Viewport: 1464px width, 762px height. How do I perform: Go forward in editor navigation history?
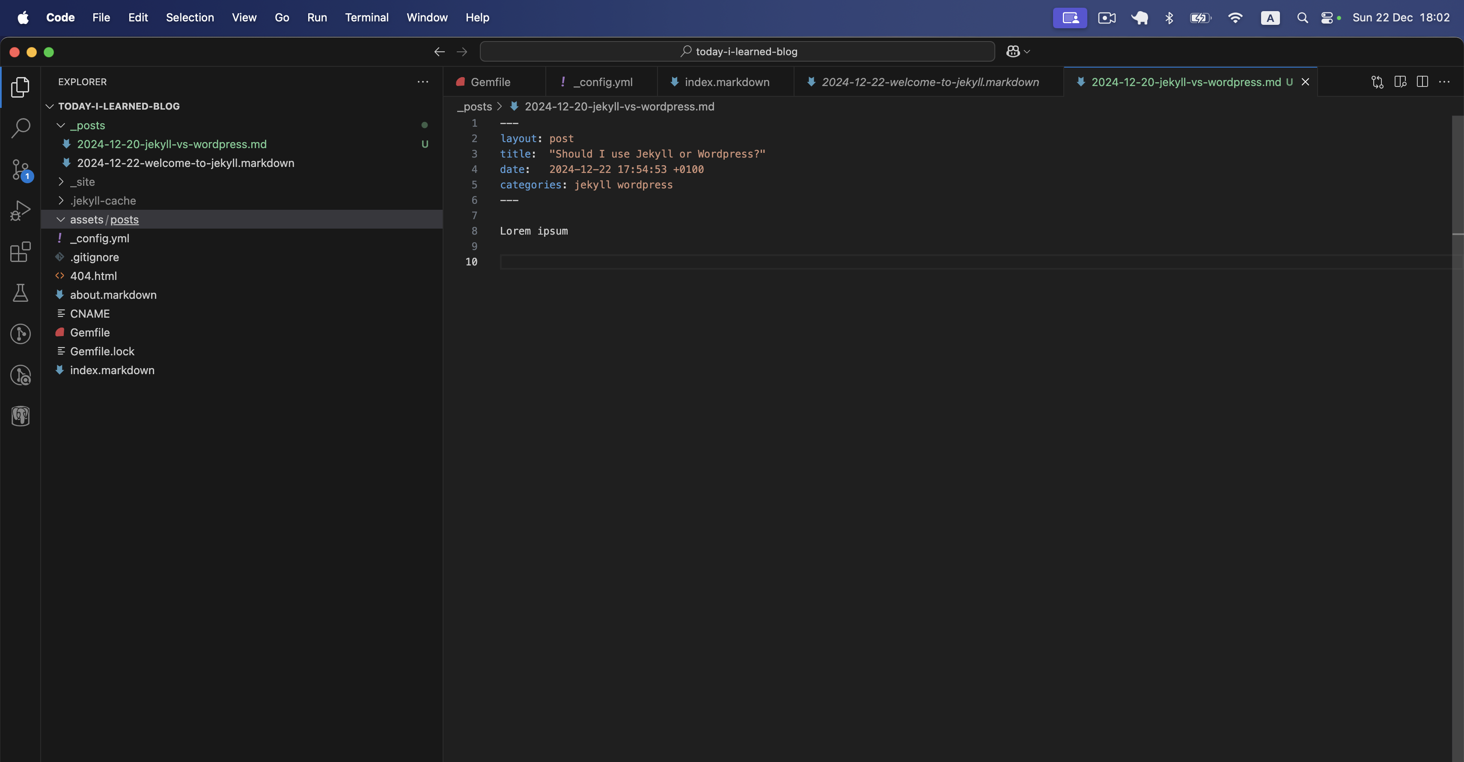coord(462,52)
